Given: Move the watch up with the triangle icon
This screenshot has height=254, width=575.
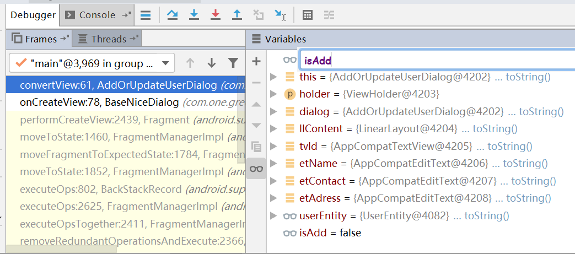Looking at the screenshot, I should pos(256,105).
